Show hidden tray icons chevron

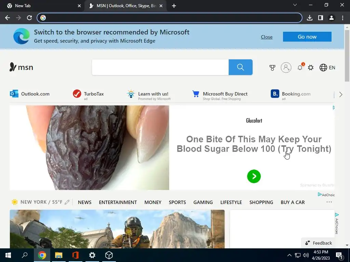289,255
